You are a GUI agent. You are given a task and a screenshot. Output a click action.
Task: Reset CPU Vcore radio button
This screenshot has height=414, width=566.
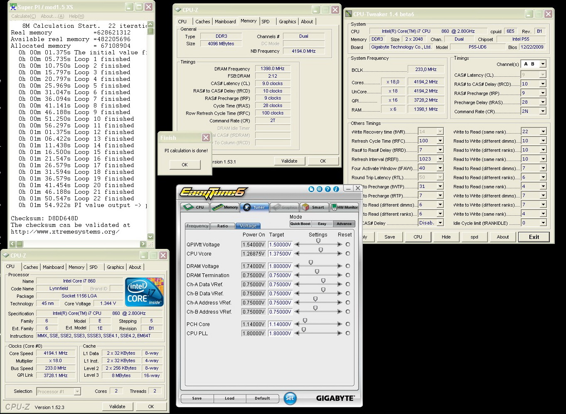point(348,254)
